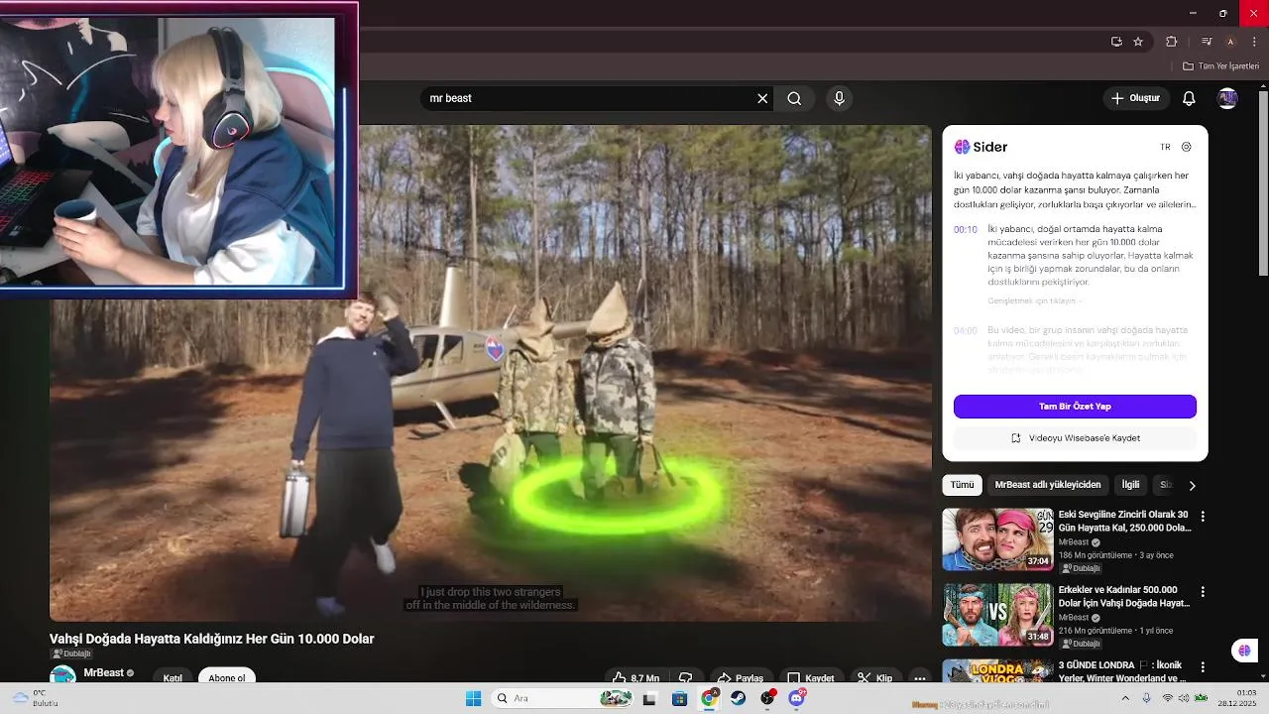Jump to the 04:00 timestamp in Sider
The image size is (1269, 714).
point(966,330)
